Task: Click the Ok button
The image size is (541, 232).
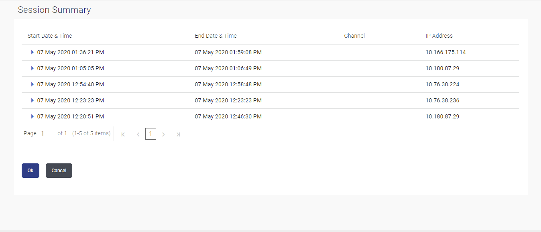Action: 31,171
